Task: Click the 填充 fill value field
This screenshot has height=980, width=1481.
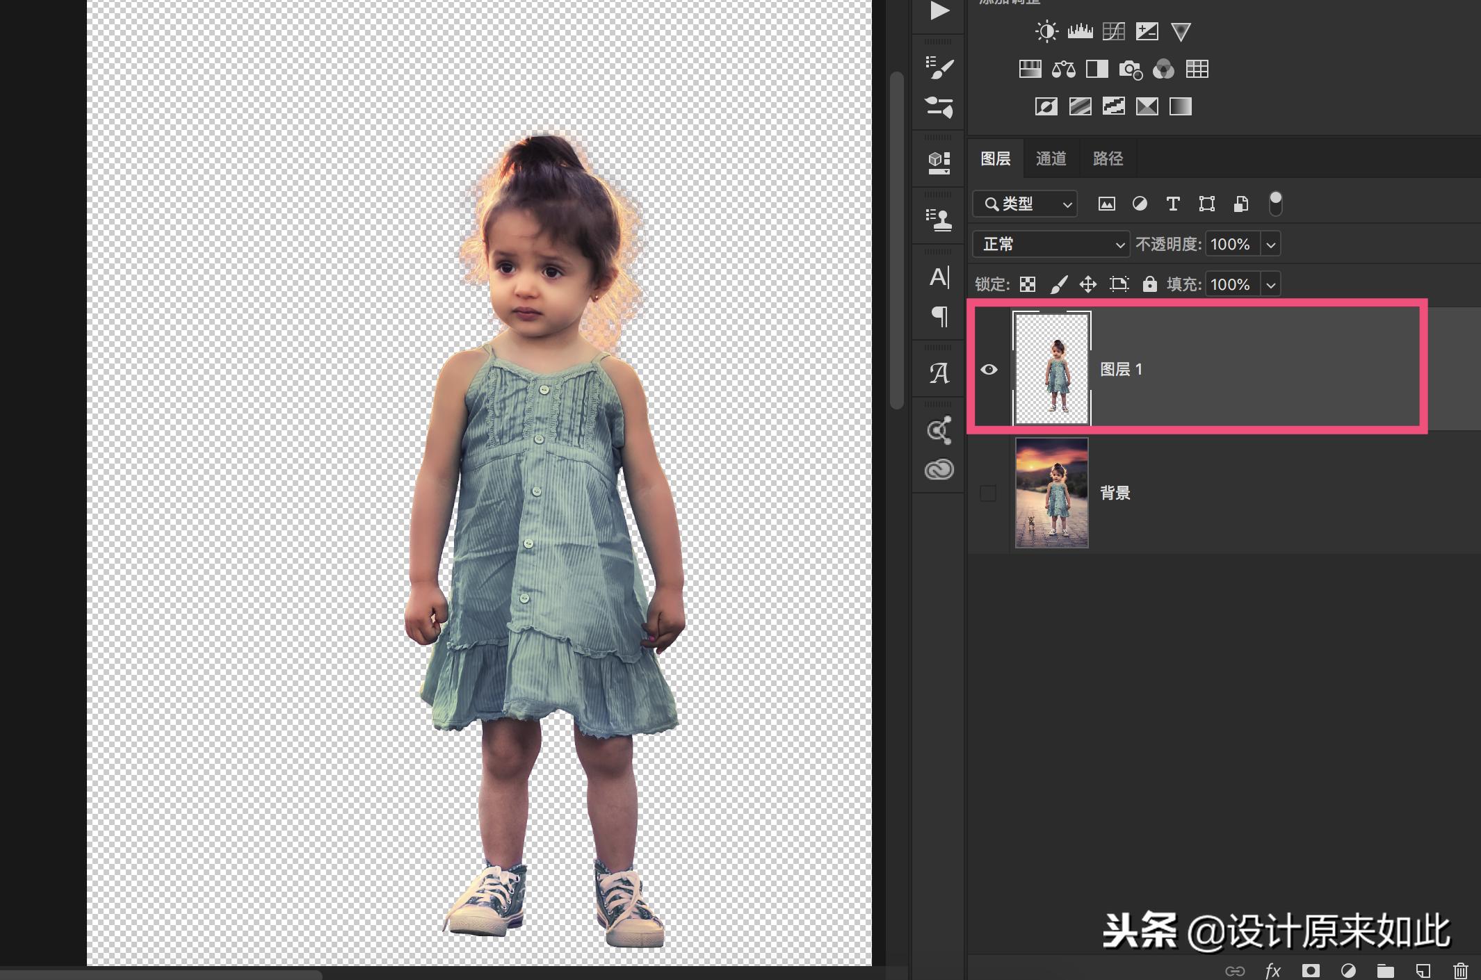Action: click(x=1231, y=284)
